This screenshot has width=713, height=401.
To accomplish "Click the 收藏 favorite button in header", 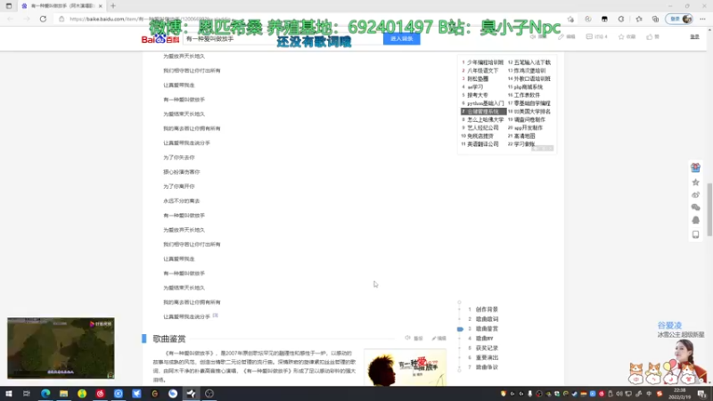I will [x=627, y=37].
